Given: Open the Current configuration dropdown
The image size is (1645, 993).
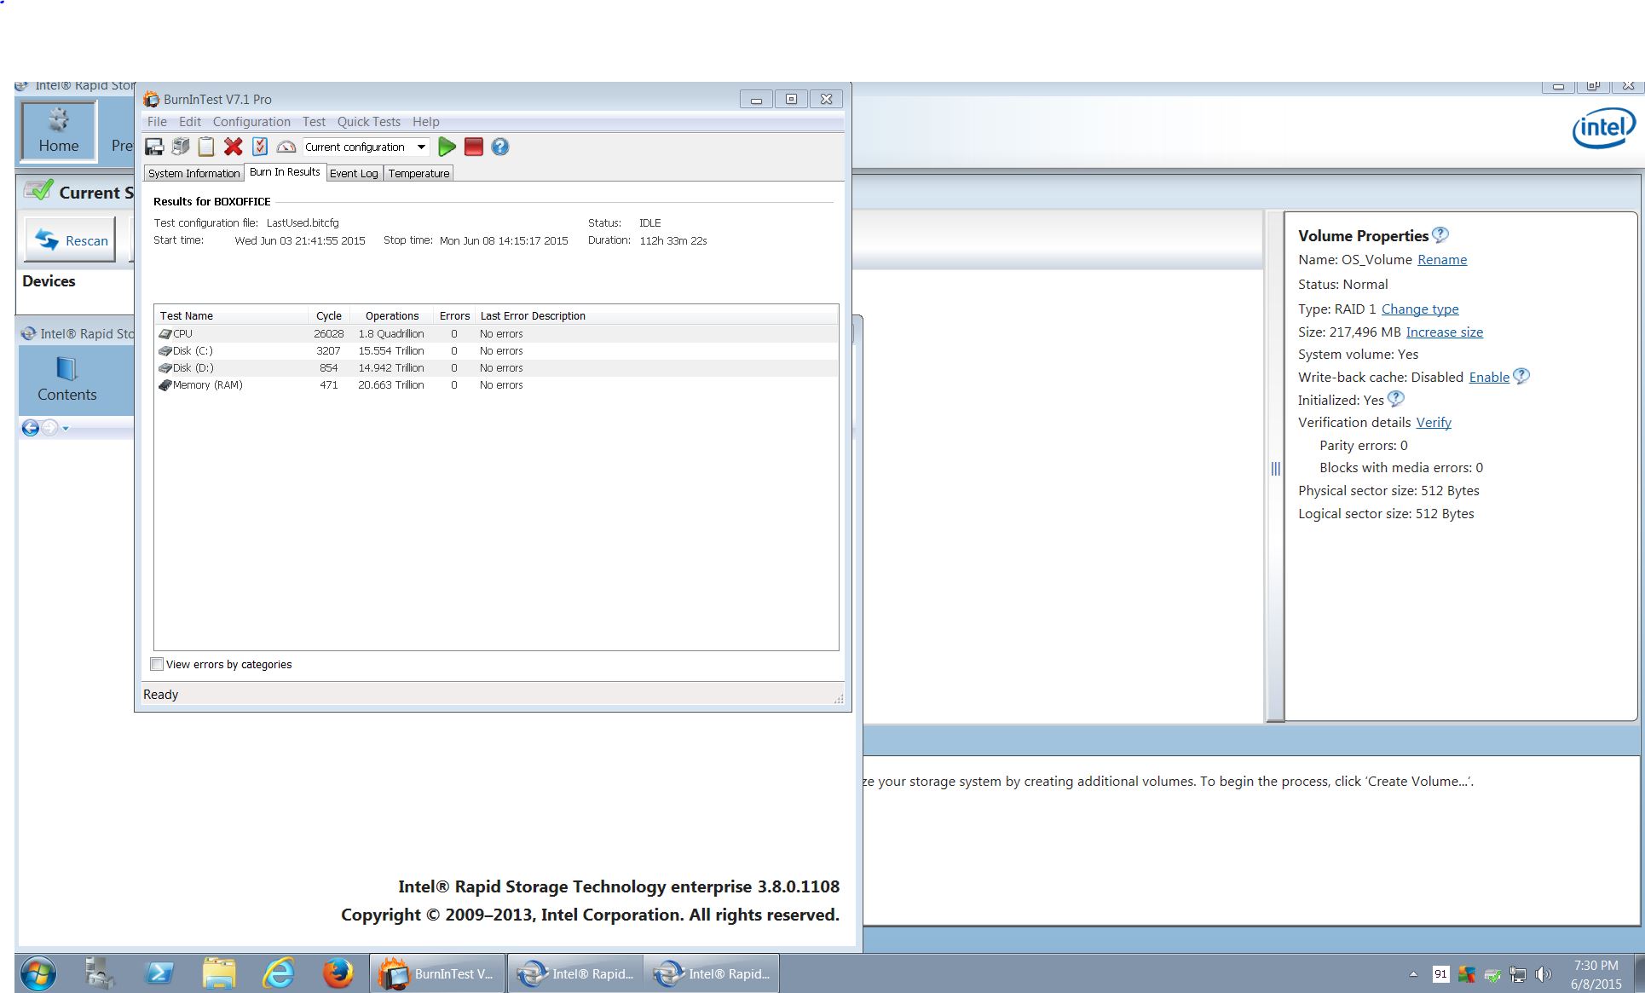Looking at the screenshot, I should tap(366, 147).
